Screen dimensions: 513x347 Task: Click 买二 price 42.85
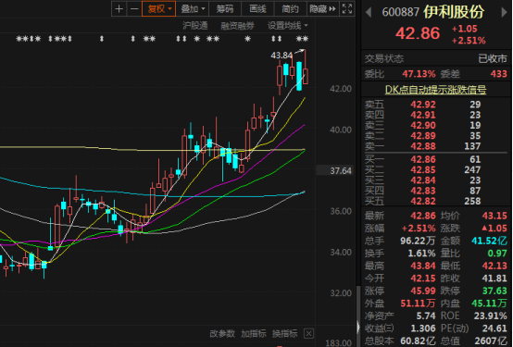pos(423,169)
